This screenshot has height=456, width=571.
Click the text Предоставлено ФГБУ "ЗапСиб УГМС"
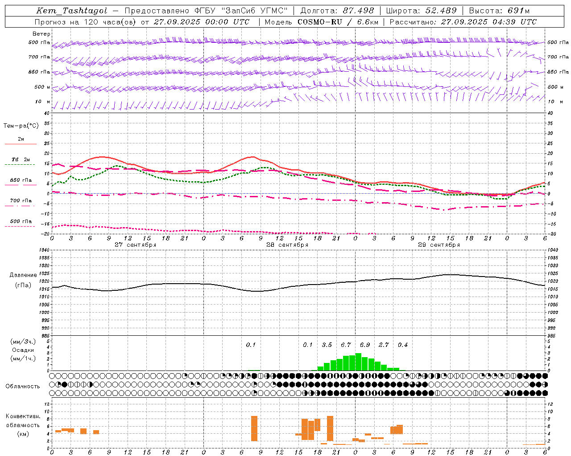click(x=206, y=11)
